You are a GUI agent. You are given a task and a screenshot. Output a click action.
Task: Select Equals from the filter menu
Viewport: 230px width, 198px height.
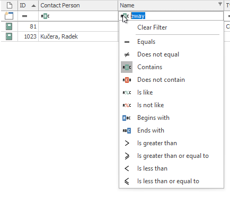[146, 42]
